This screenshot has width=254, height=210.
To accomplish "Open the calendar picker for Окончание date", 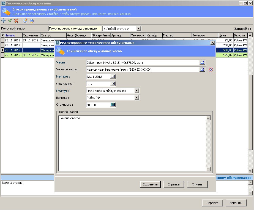I will pos(113,84).
